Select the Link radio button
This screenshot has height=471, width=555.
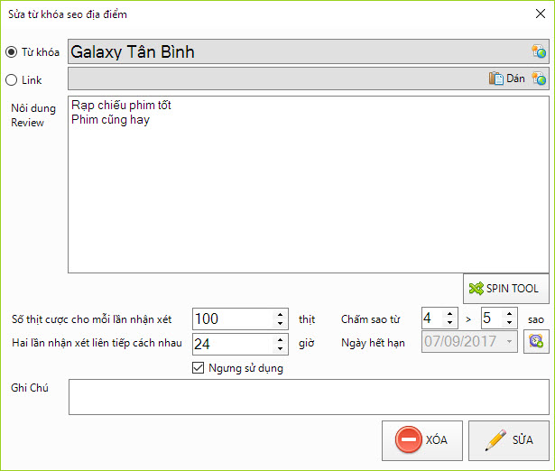pyautogui.click(x=12, y=80)
